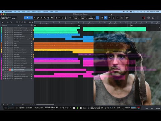Open the instrument editor for Timp track
Viewport: 161px width, 121px height.
point(31,43)
